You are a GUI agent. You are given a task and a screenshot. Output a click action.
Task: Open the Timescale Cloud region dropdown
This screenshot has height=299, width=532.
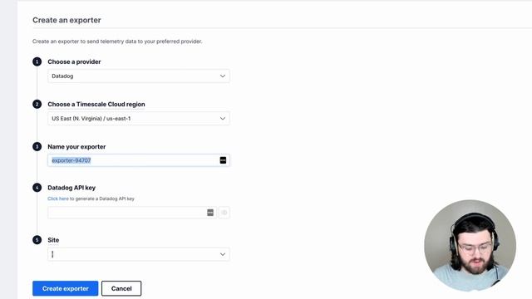click(139, 118)
